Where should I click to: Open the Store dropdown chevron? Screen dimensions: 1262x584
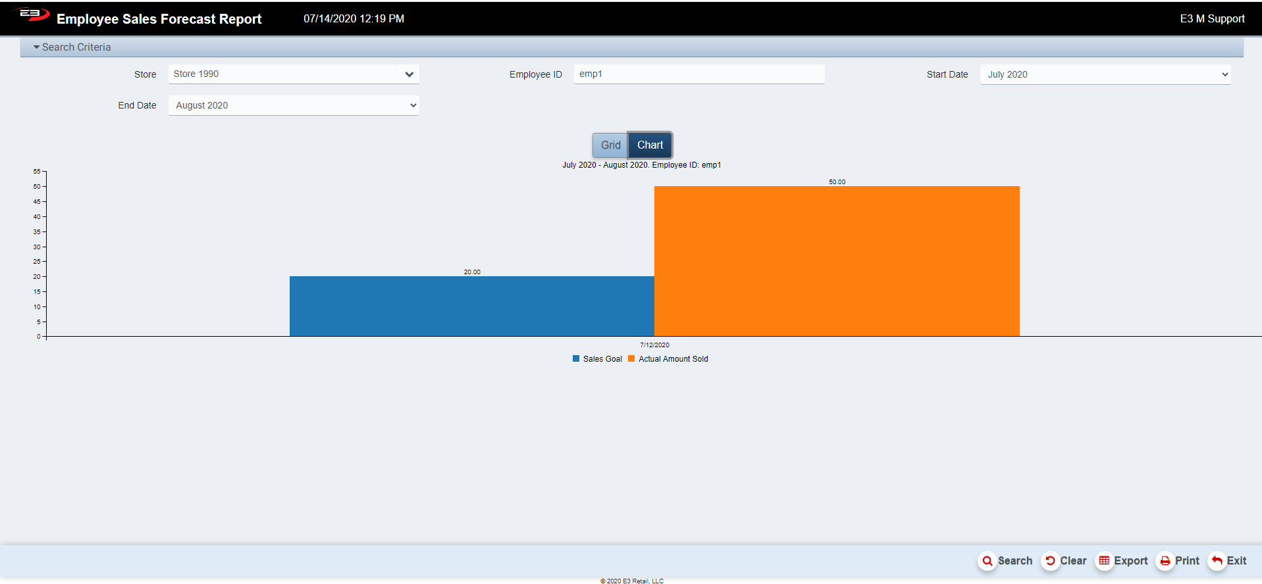pyautogui.click(x=409, y=74)
